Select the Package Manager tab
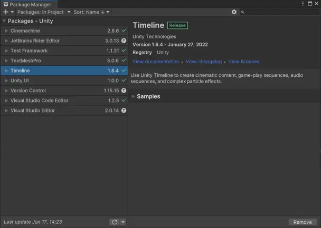321x228 pixels. pos(29,4)
